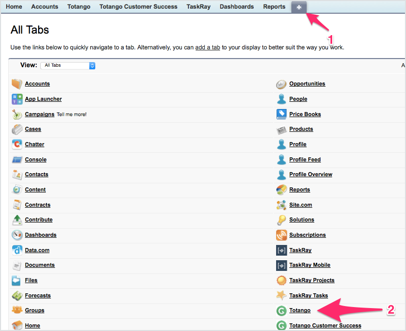
Task: Switch to the Totango tab in the top bar
Action: [79, 7]
